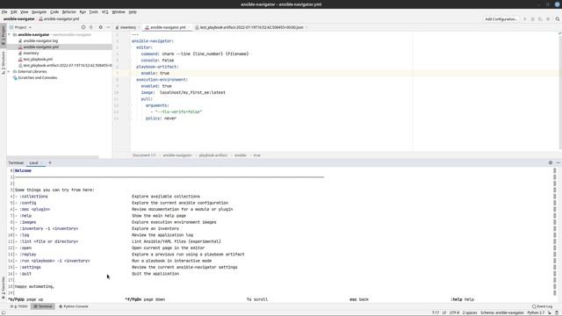The height and width of the screenshot is (316, 562).
Task: Select test_playbook.yml in project tree
Action: (38, 60)
